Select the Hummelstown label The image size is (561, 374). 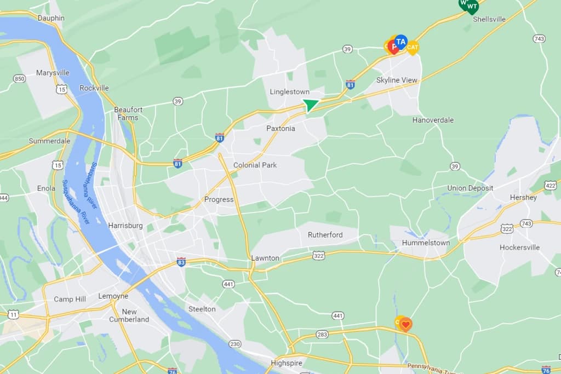coord(426,243)
